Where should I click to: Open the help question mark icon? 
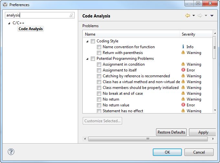(x=11, y=152)
